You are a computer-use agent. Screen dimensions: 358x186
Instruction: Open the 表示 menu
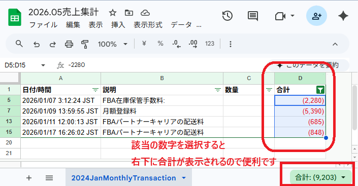coord(95,25)
